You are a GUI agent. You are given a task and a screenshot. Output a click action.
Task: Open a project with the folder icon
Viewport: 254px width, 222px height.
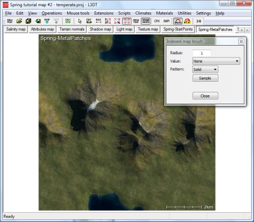point(19,21)
